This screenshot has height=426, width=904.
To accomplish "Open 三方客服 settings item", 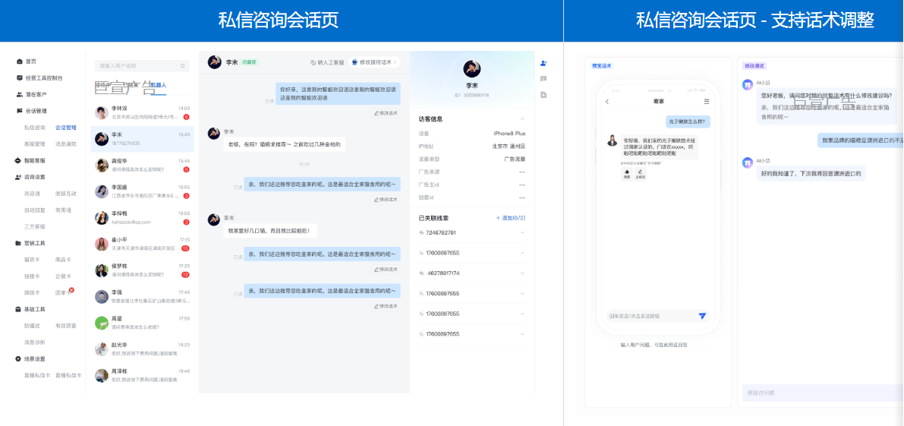I will [x=35, y=226].
